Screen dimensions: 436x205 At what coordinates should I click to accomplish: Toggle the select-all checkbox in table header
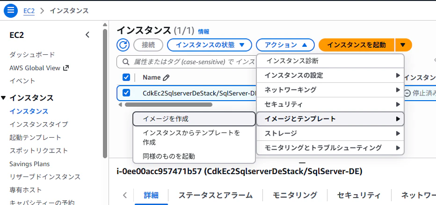pos(126,77)
